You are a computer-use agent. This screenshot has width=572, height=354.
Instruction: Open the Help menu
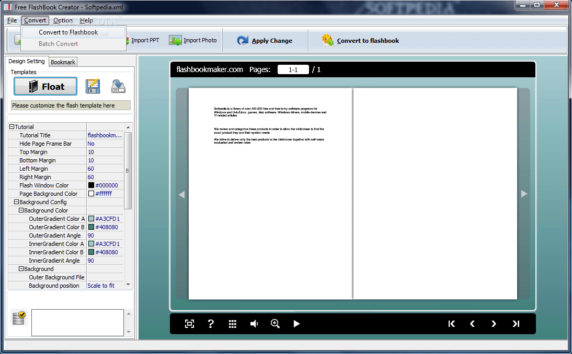(86, 20)
